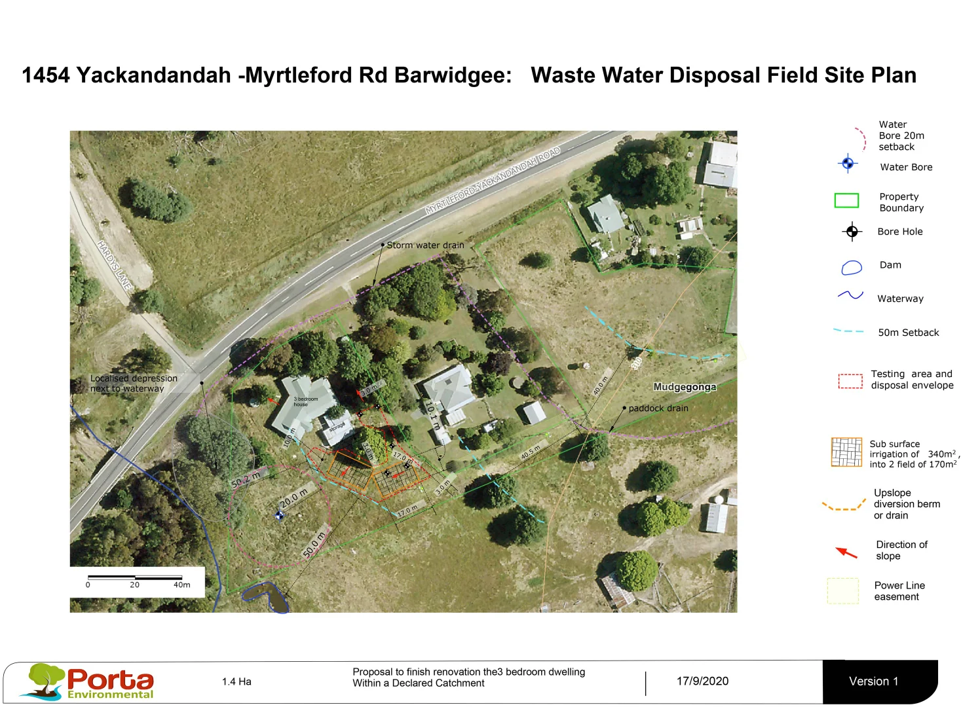
Task: Select the Version 1 tab
Action: (x=874, y=681)
